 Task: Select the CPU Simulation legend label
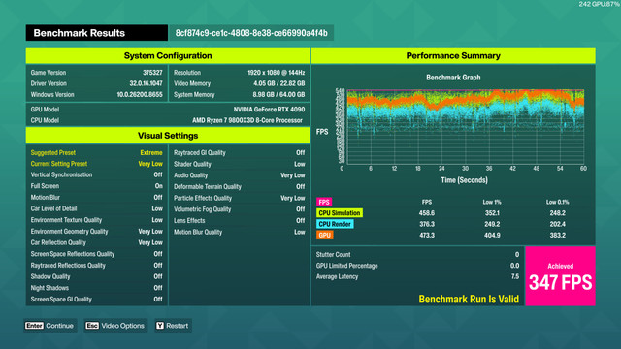point(340,213)
